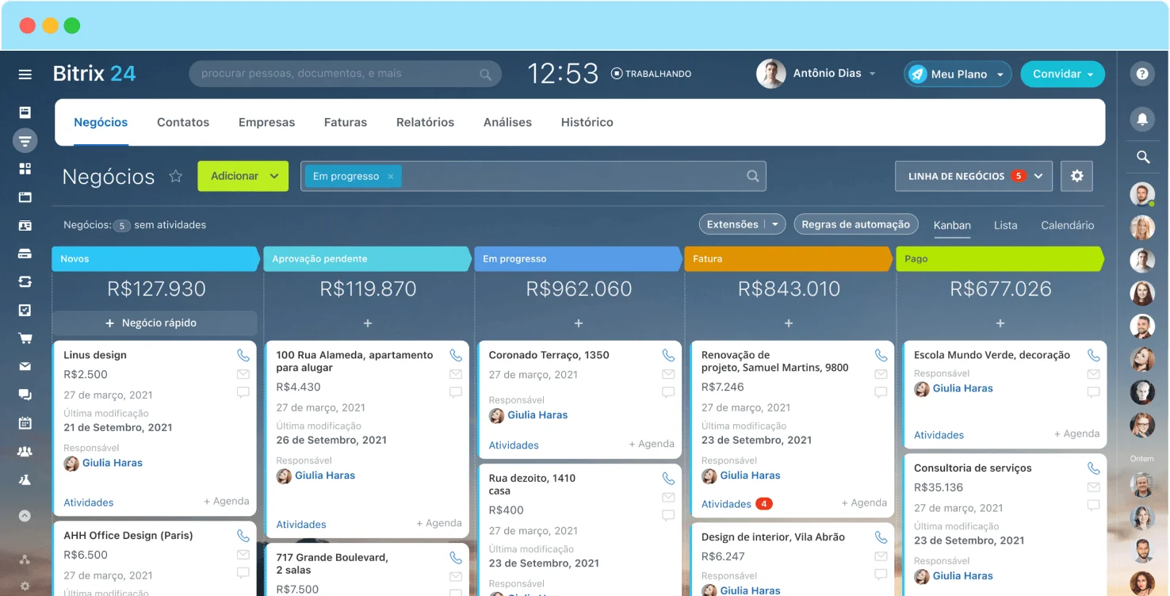Open the calendar icon in left sidebar

click(x=25, y=423)
